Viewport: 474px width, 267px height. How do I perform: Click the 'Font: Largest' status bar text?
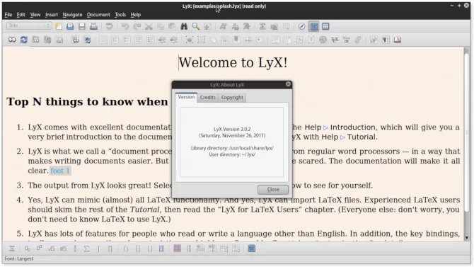[x=18, y=259]
